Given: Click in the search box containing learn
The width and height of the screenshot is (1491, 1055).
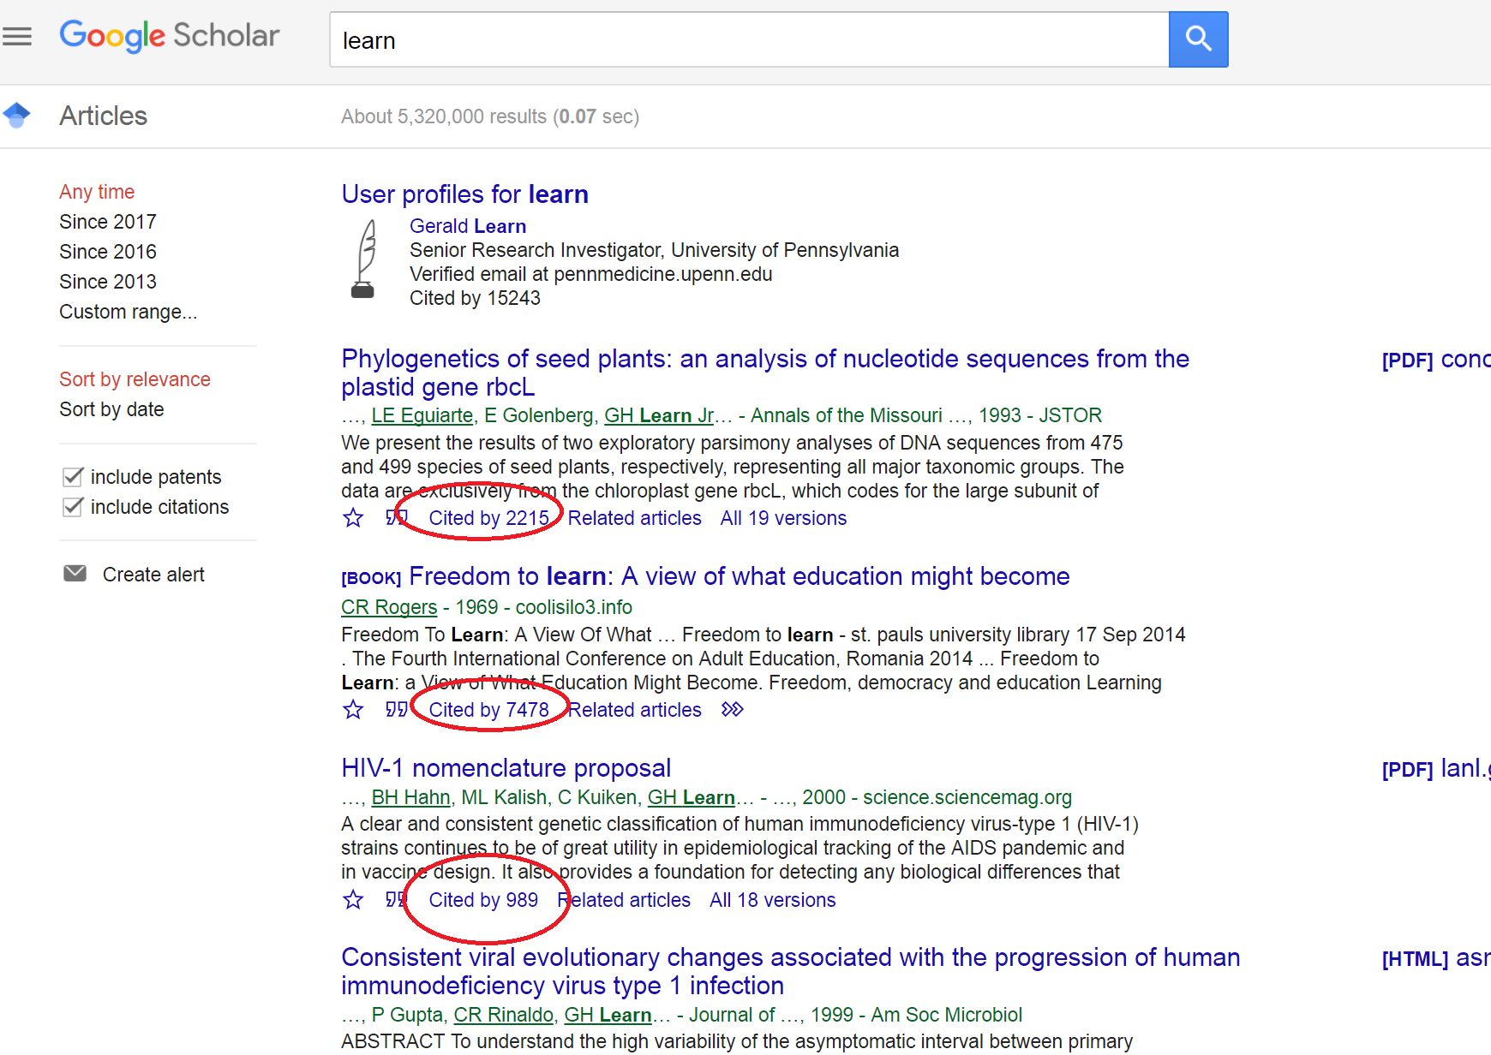Looking at the screenshot, I should pos(749,39).
